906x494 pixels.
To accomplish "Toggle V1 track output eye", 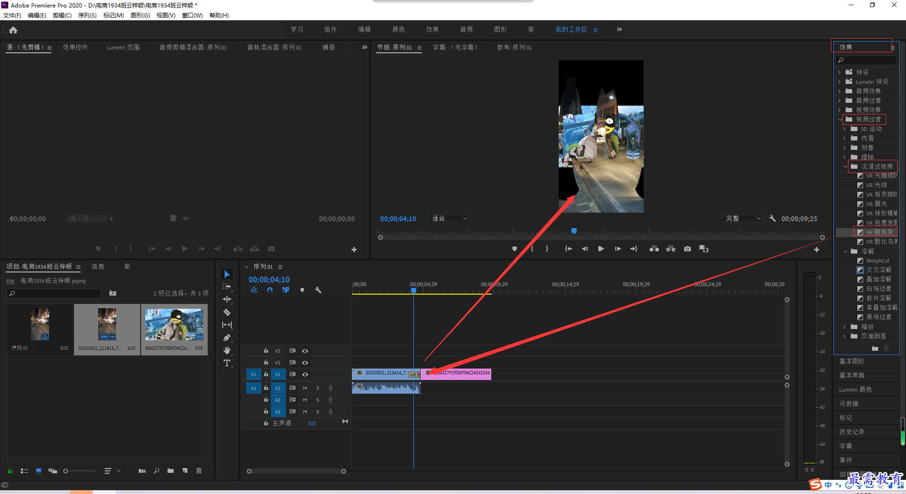I will click(x=305, y=374).
